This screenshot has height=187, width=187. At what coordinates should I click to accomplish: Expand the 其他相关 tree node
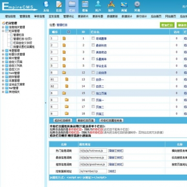coord(3,92)
